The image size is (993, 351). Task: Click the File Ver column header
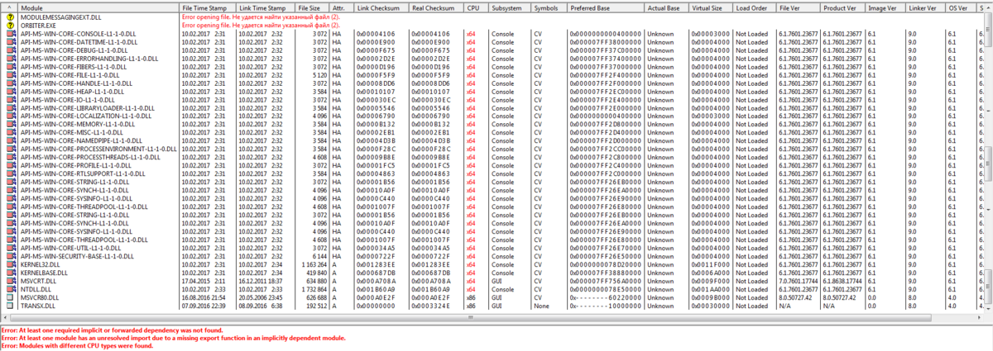(799, 7)
